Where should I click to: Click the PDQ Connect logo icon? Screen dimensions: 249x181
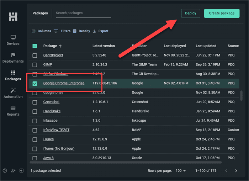(x=13, y=17)
